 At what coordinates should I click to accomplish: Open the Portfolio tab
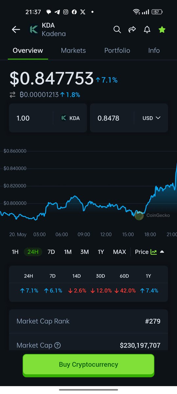(117, 51)
